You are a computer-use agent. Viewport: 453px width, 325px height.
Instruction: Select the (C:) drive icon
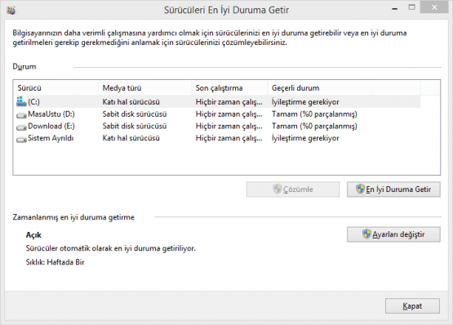(22, 101)
